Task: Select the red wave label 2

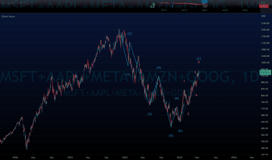Action: point(188,114)
